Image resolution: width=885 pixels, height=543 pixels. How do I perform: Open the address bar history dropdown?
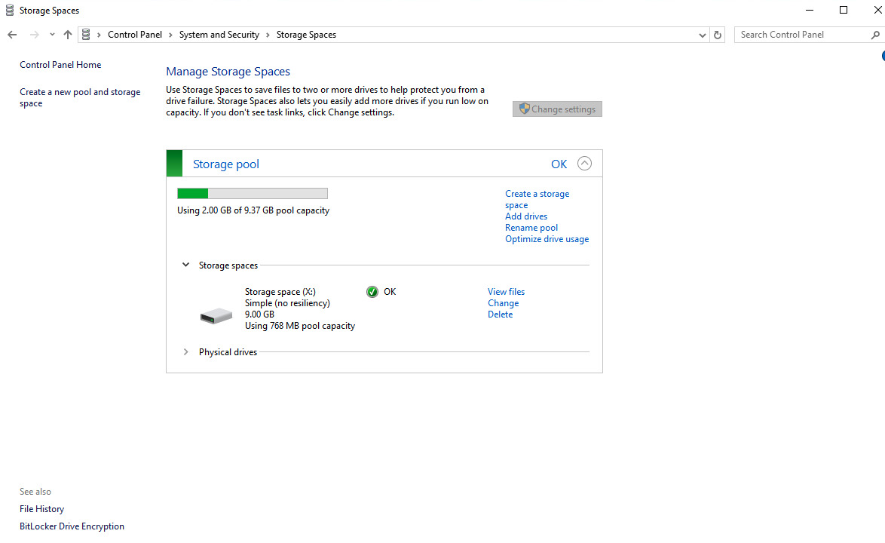coord(703,35)
